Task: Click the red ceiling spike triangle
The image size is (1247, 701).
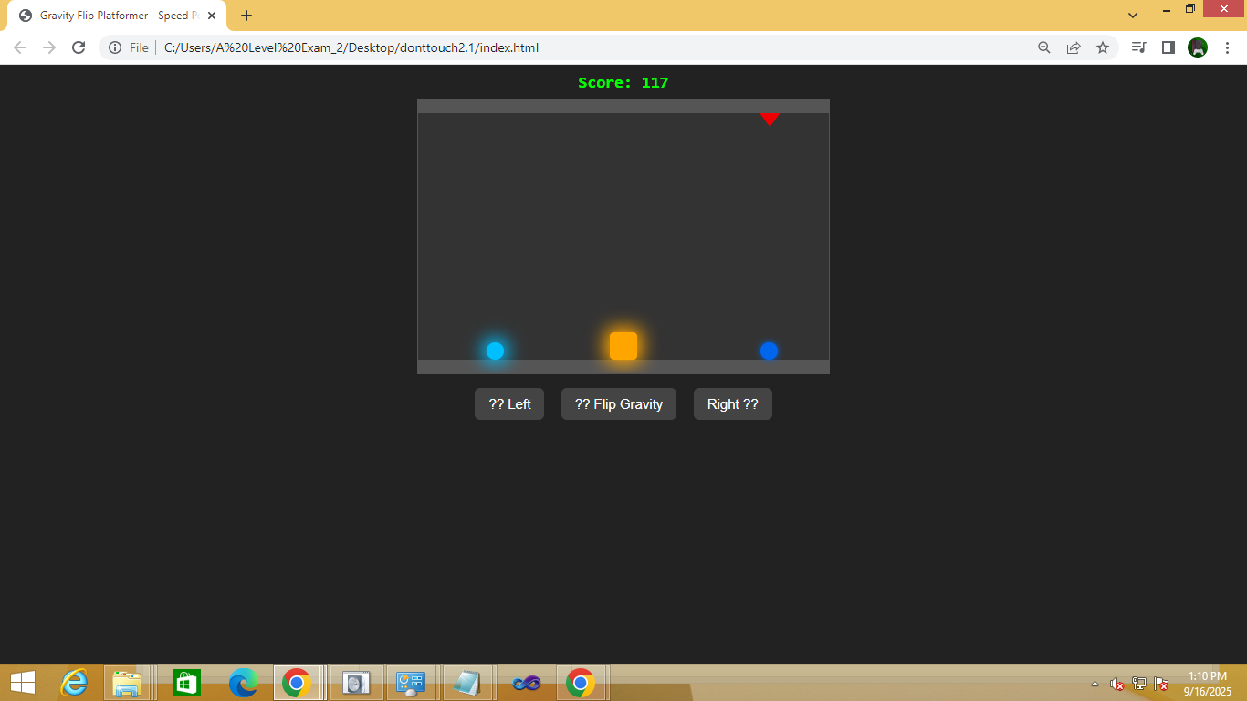Action: pyautogui.click(x=770, y=120)
